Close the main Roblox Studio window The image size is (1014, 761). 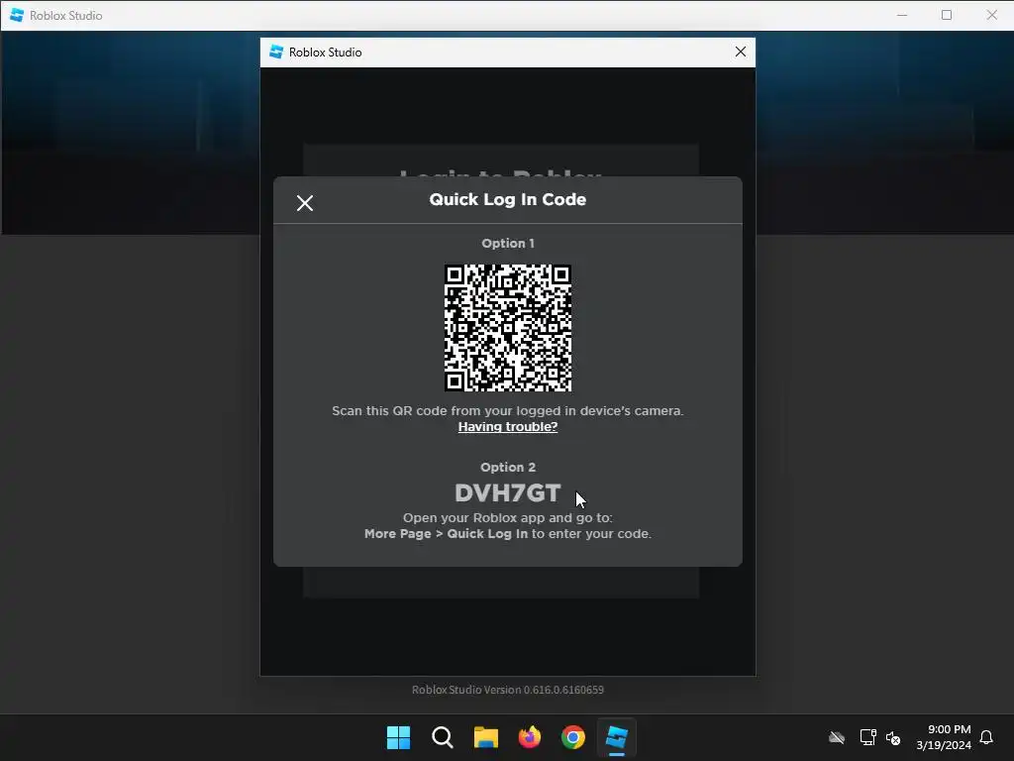[x=992, y=15]
